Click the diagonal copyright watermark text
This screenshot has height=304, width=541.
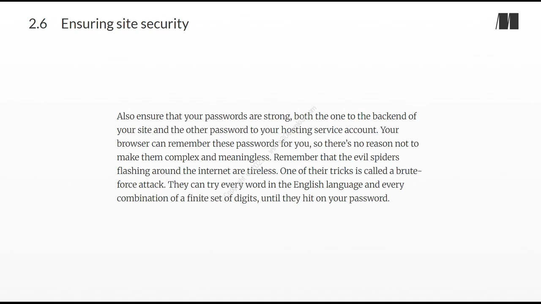270,152
